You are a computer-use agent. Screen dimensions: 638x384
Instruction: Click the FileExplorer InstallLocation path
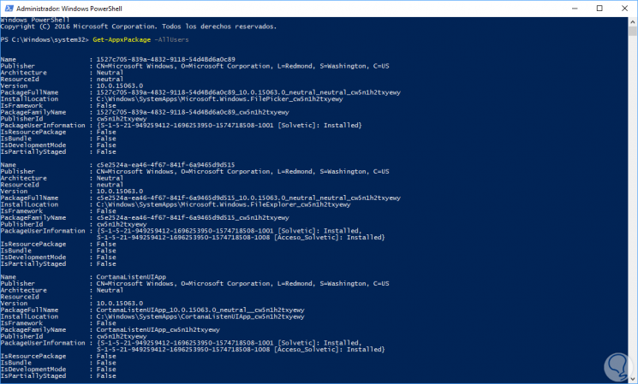(x=224, y=204)
